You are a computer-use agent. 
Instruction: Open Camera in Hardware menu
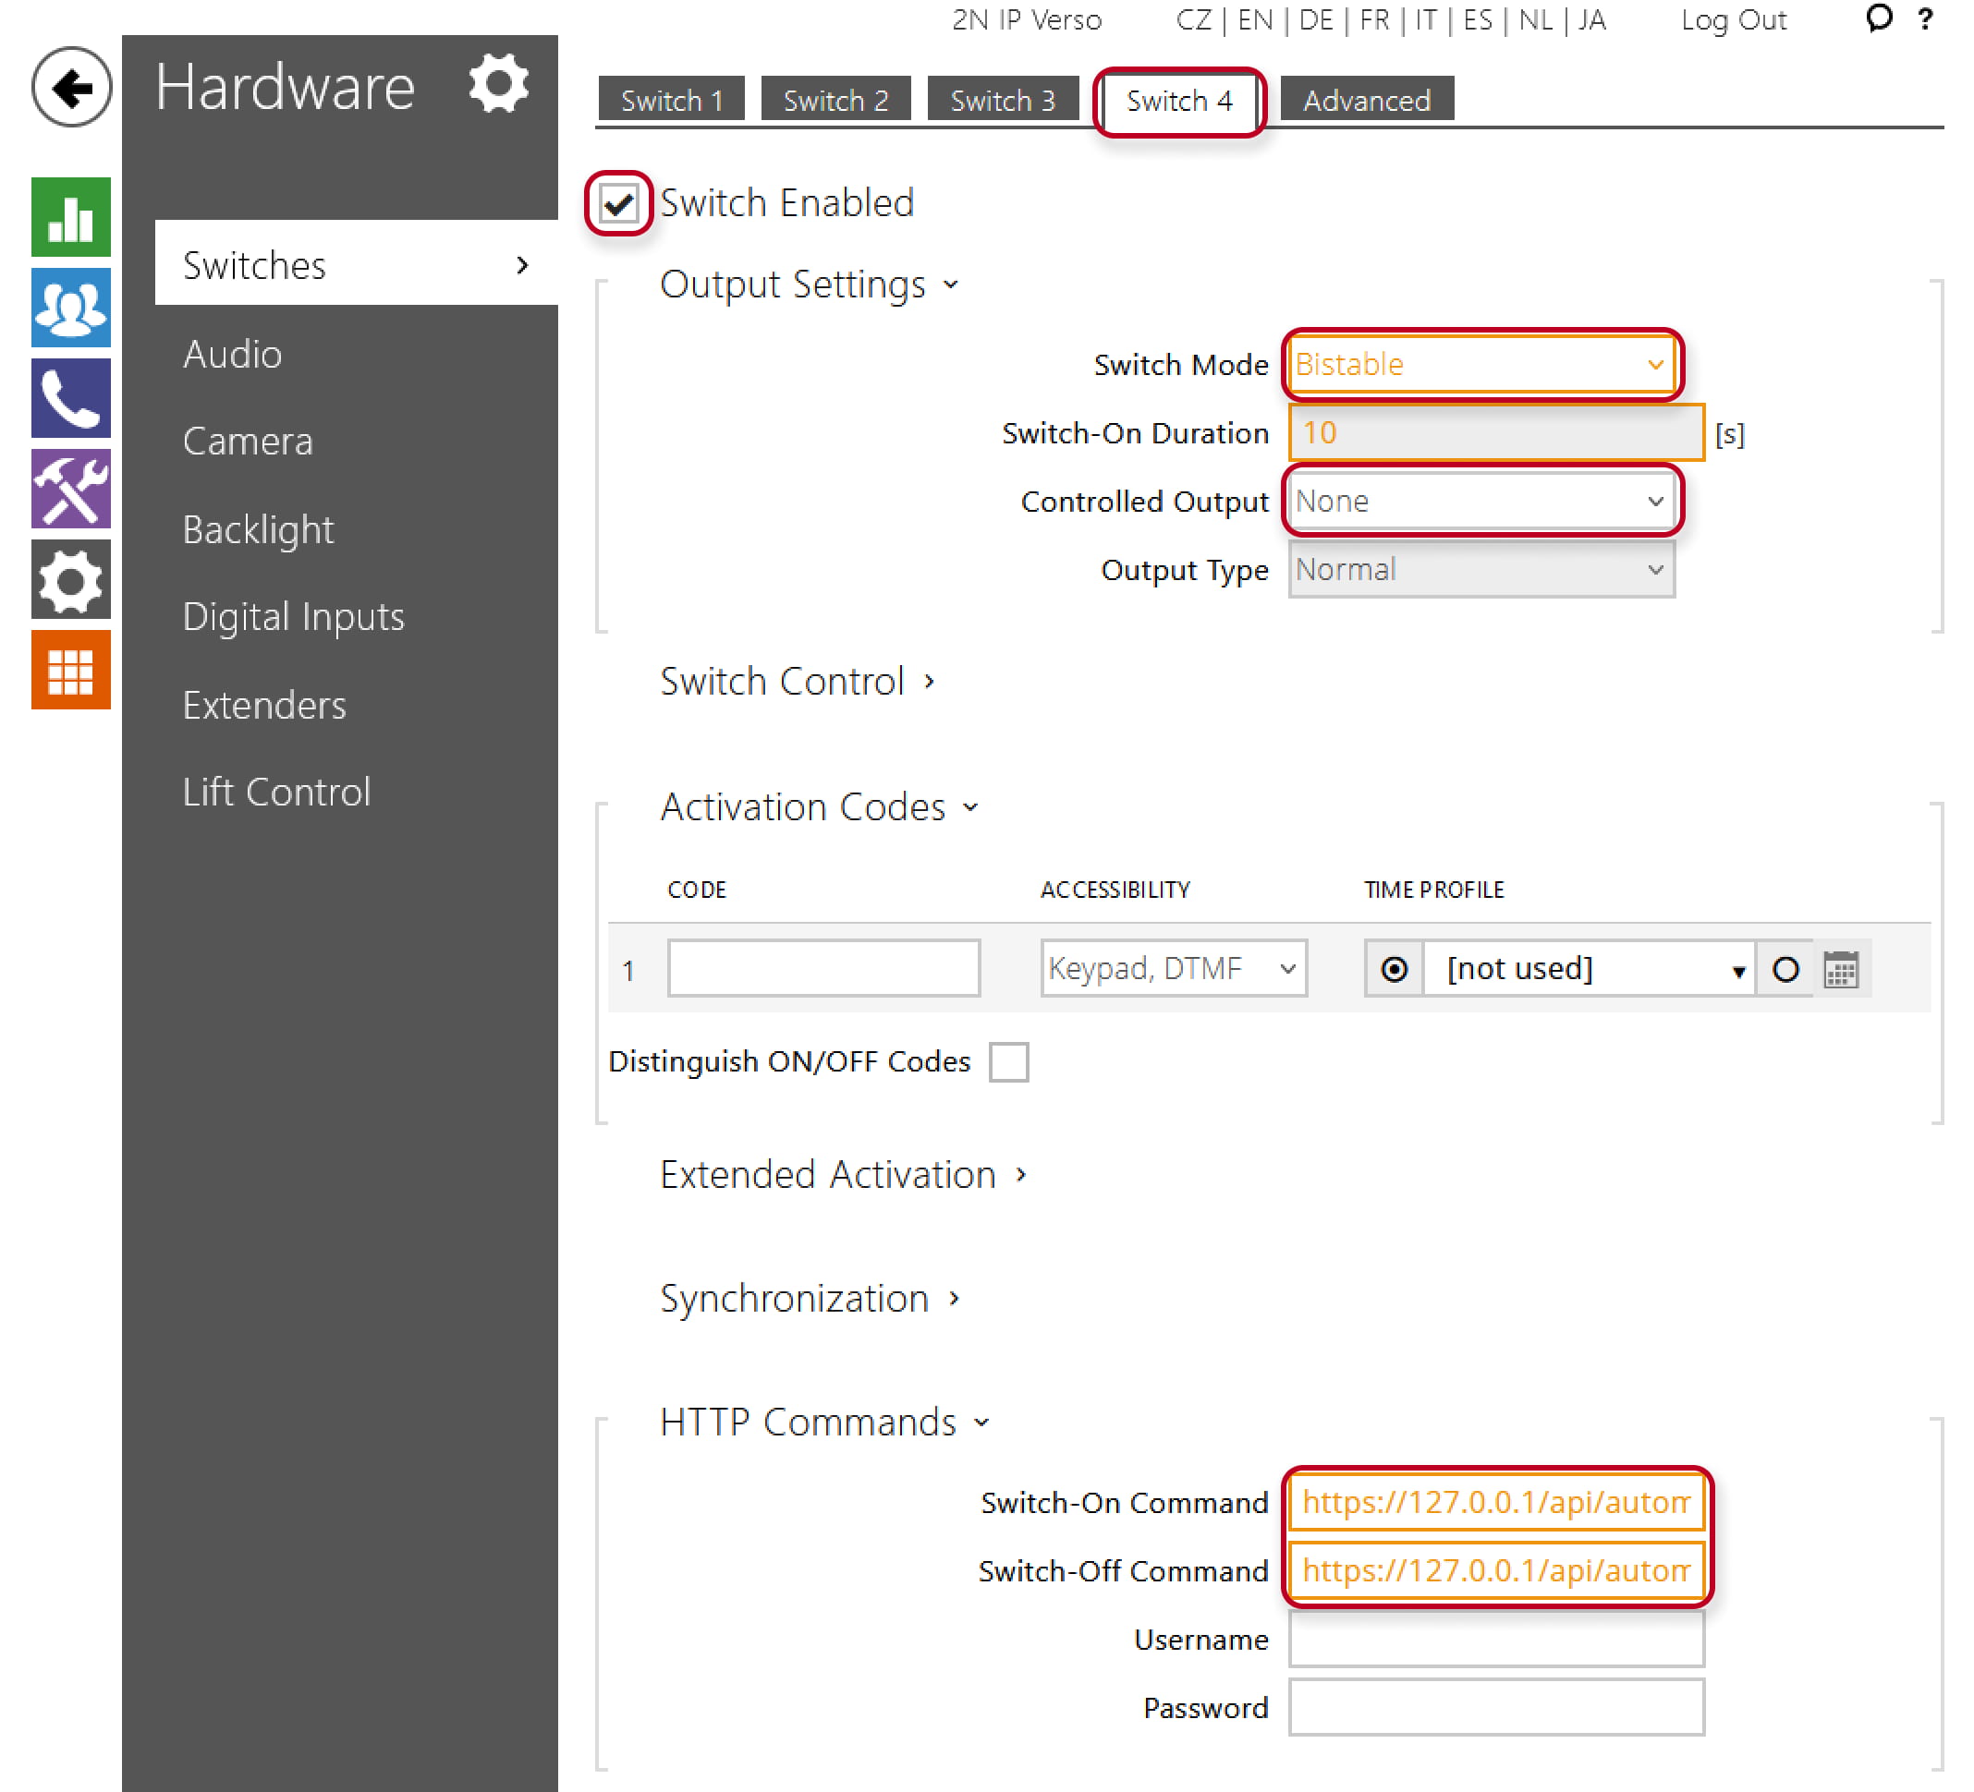coord(248,442)
